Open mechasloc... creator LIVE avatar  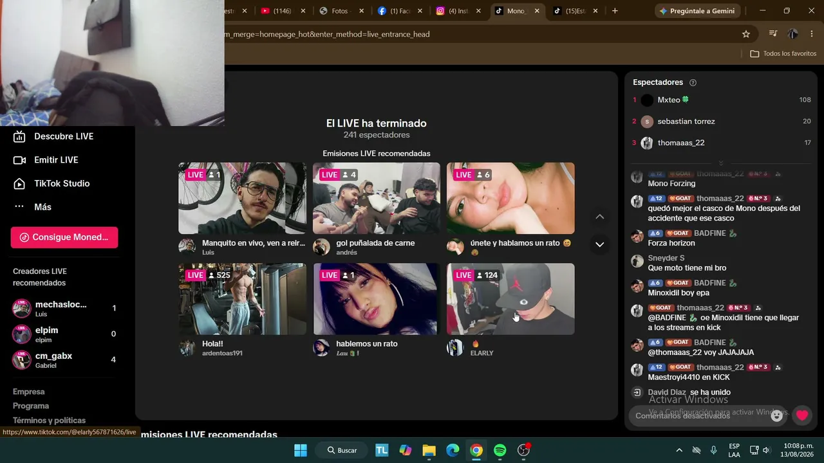coord(22,309)
